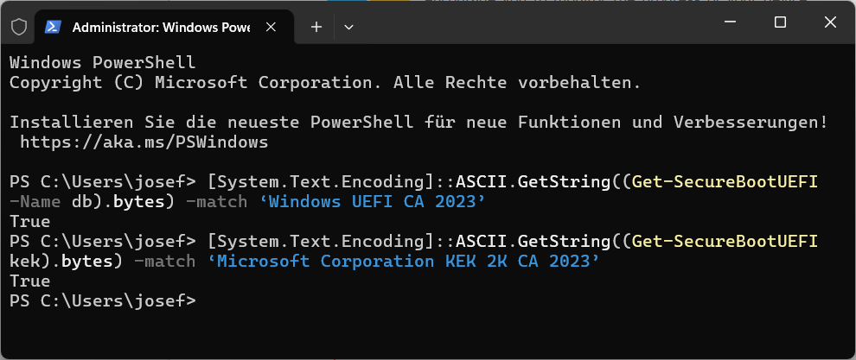
Task: Click the 'Microsoft Corporation KEK 2K CA 2023' string
Action: coord(404,261)
